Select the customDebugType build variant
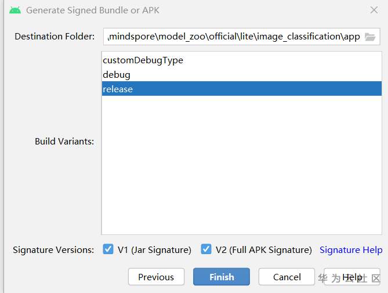388x293 pixels. pos(143,60)
